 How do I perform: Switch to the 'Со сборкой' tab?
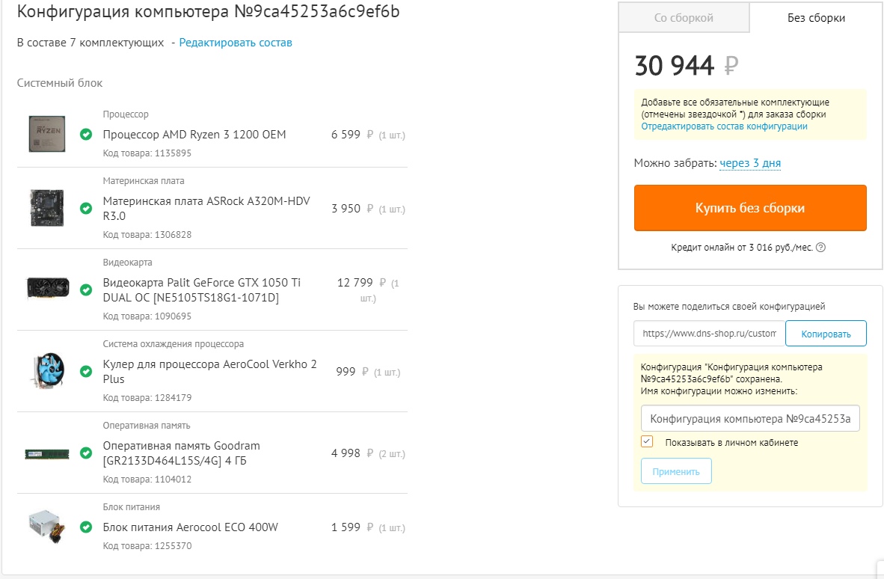click(684, 18)
